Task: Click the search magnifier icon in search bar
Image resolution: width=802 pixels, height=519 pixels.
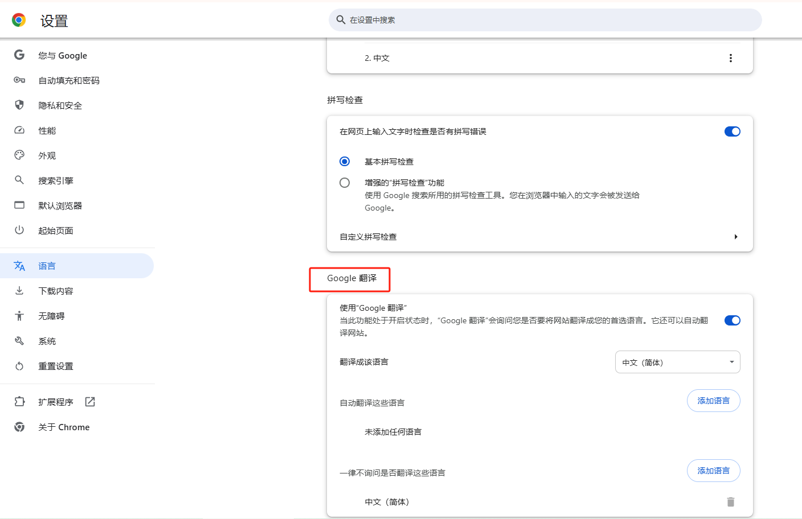Action: point(341,20)
